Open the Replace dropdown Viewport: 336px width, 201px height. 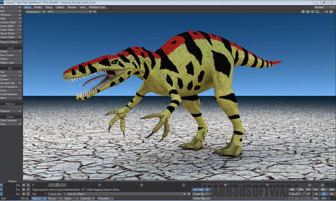tap(11, 111)
